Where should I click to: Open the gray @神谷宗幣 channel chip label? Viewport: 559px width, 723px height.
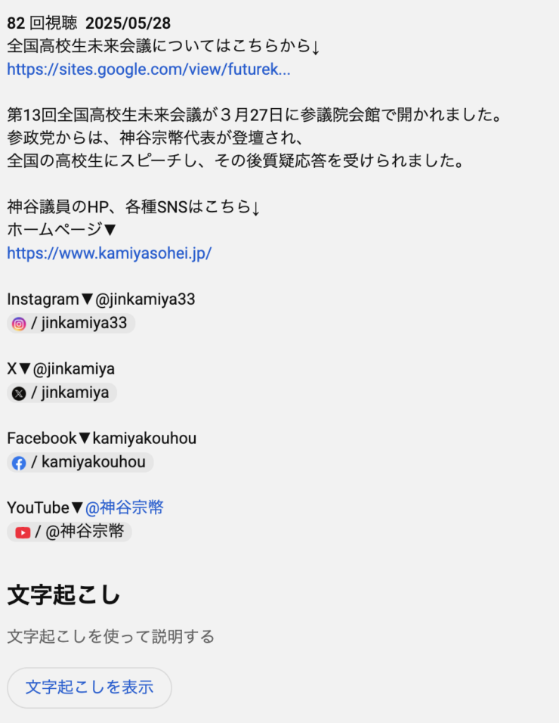pos(79,532)
